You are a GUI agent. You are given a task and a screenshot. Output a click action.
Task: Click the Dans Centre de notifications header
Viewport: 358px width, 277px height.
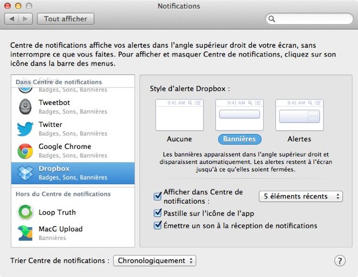59,82
